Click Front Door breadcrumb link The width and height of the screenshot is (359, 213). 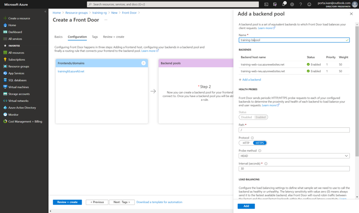[129, 13]
